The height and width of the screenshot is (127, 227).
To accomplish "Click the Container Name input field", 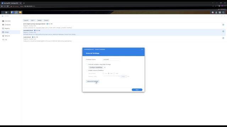I will (111, 59).
